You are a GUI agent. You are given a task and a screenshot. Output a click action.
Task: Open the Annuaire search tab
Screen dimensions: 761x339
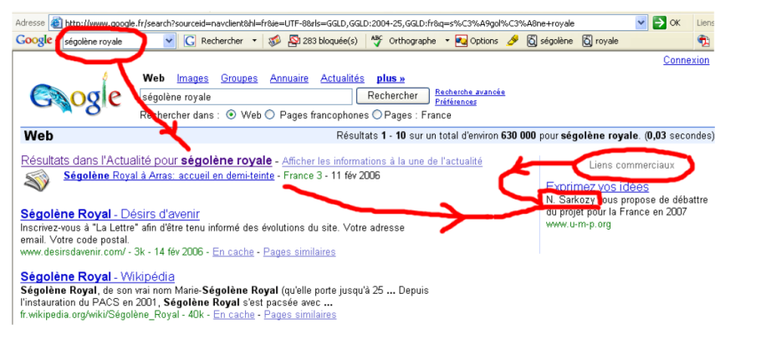click(x=289, y=78)
